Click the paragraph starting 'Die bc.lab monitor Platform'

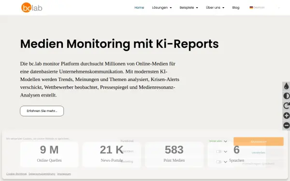coord(100,80)
